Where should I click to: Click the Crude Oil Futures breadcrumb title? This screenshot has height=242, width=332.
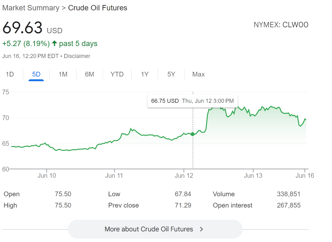pyautogui.click(x=98, y=8)
